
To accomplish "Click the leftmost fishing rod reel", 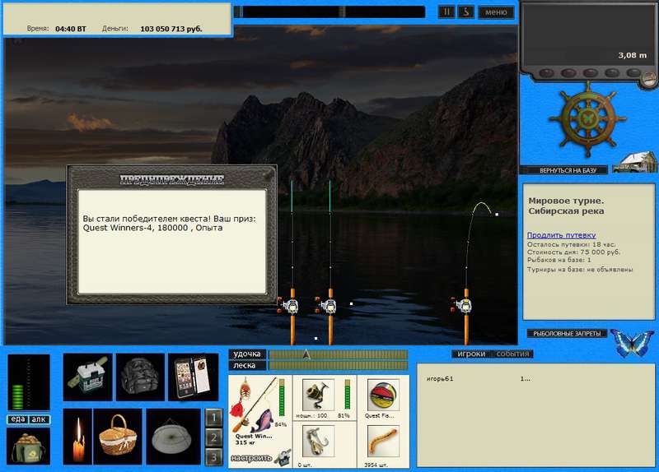I will tap(290, 306).
